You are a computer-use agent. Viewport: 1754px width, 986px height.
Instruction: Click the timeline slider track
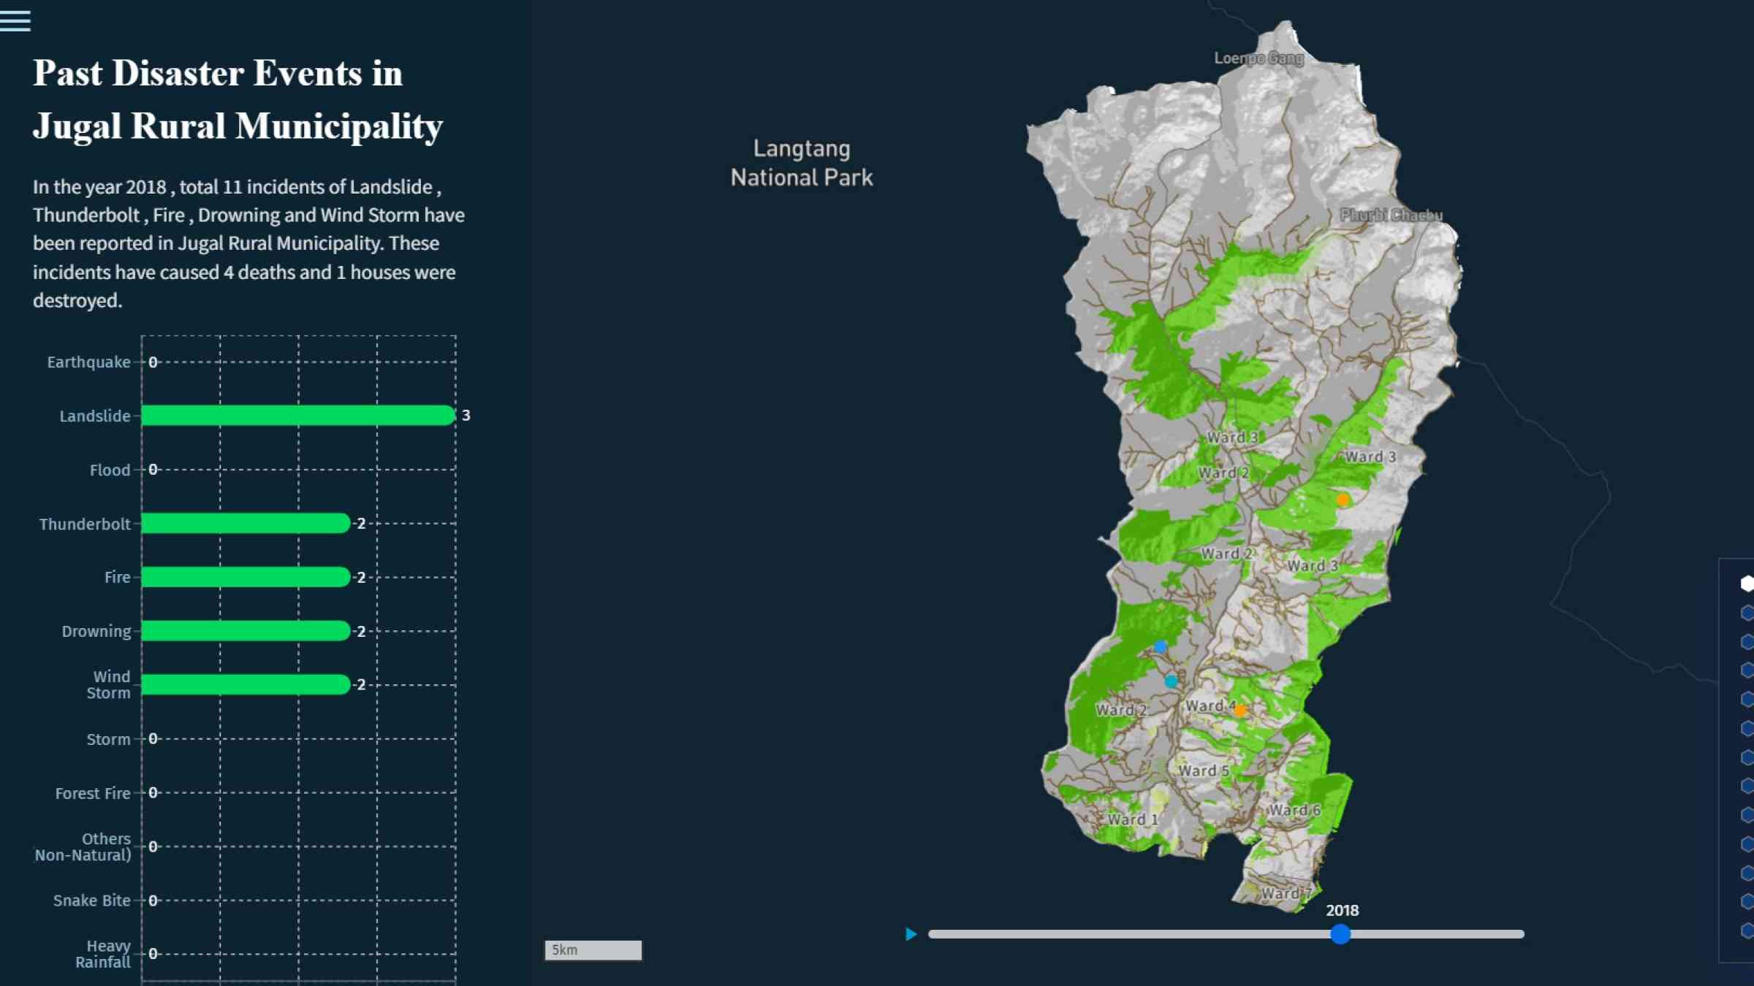tap(1226, 934)
